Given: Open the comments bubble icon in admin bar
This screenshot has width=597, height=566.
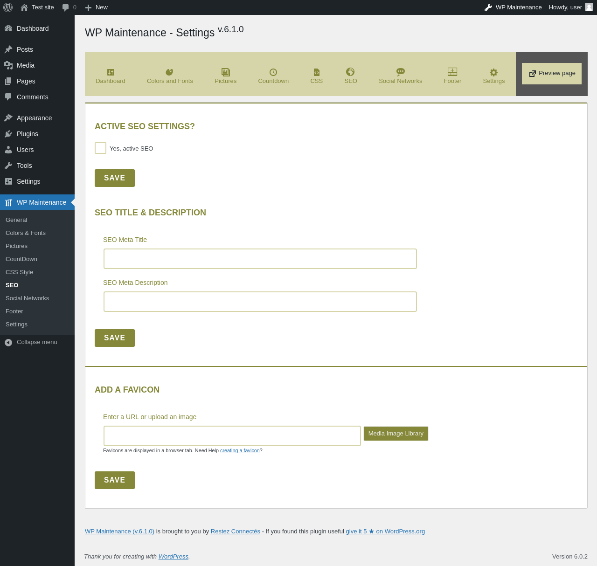Looking at the screenshot, I should (x=66, y=7).
